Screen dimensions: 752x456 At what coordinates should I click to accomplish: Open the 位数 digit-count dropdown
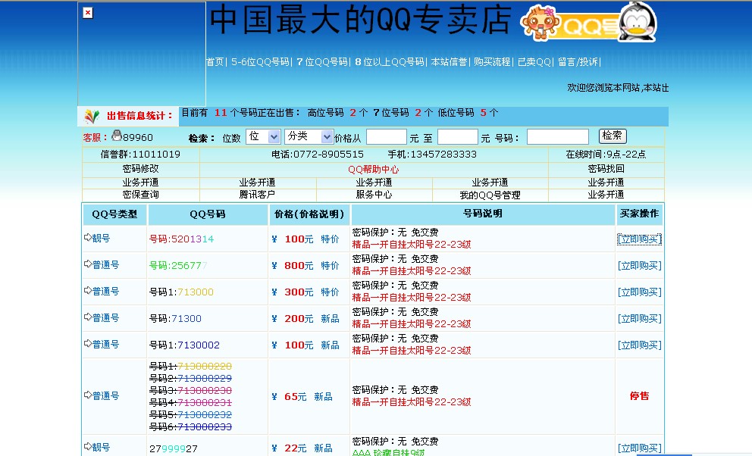[263, 136]
